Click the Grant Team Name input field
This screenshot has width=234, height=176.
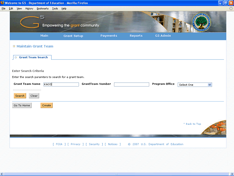[x=61, y=84]
